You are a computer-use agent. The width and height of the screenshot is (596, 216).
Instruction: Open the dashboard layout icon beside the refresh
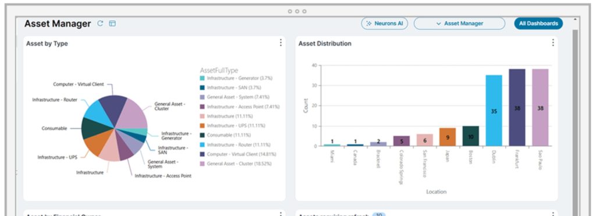point(112,23)
